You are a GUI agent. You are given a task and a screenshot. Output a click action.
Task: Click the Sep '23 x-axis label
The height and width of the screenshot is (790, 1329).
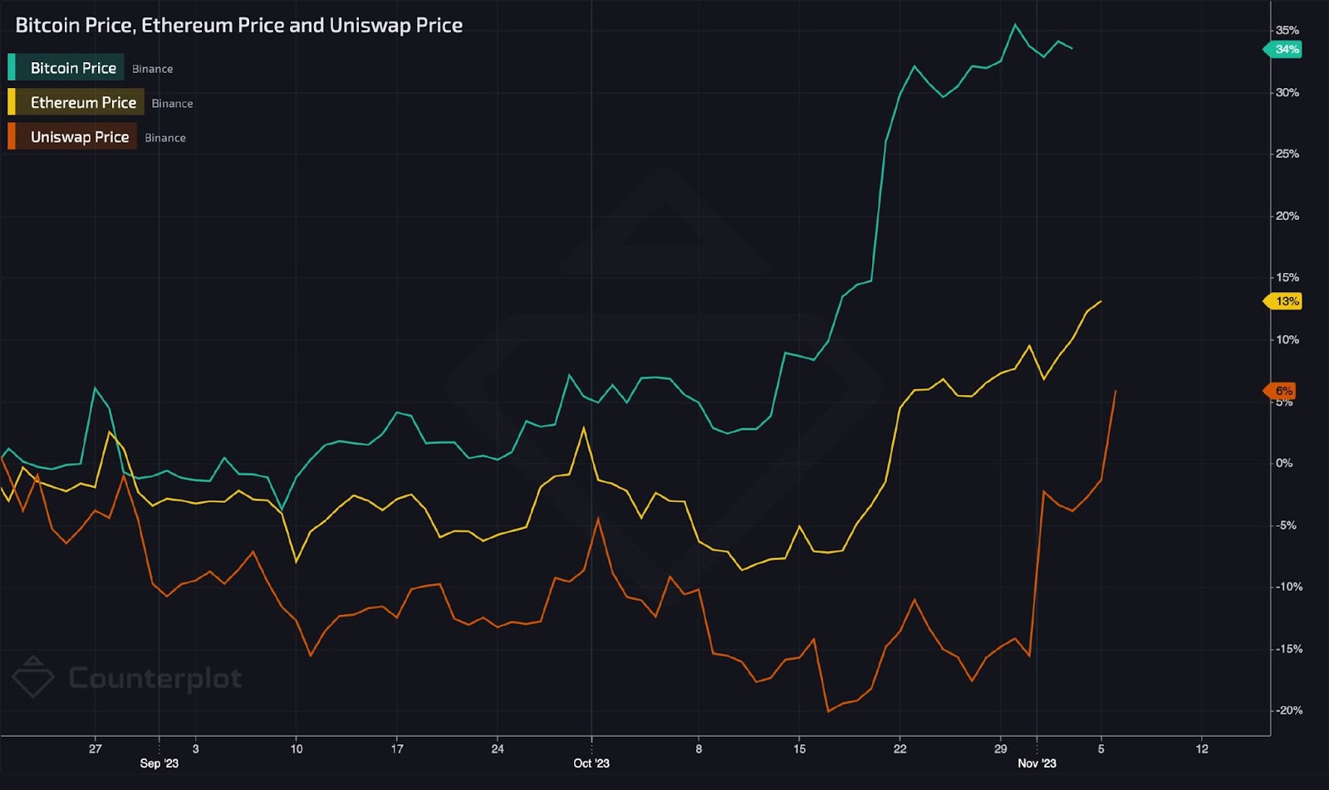[159, 763]
